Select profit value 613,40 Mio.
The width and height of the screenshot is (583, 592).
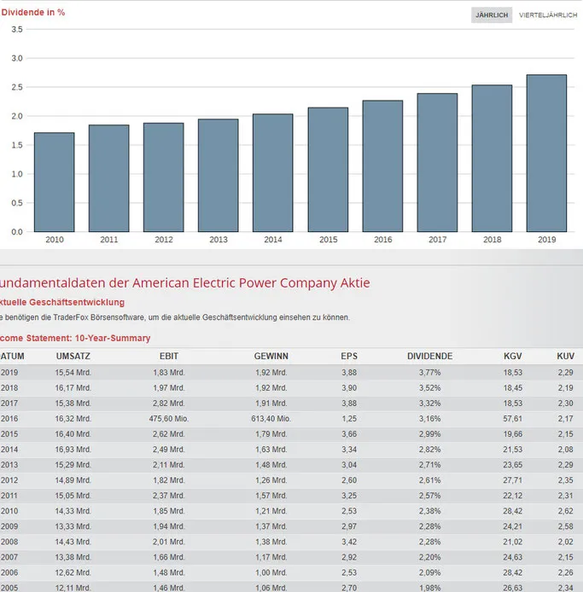point(271,419)
